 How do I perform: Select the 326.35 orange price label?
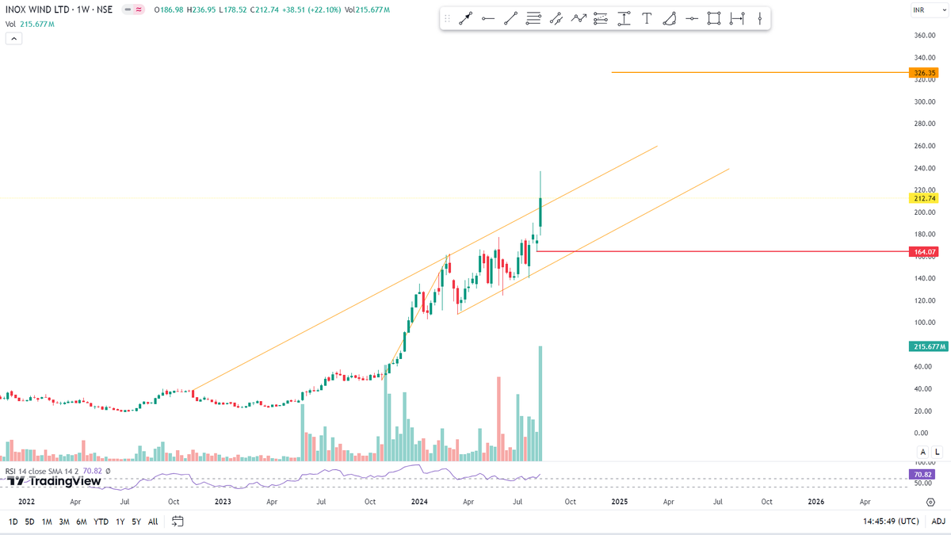(925, 73)
